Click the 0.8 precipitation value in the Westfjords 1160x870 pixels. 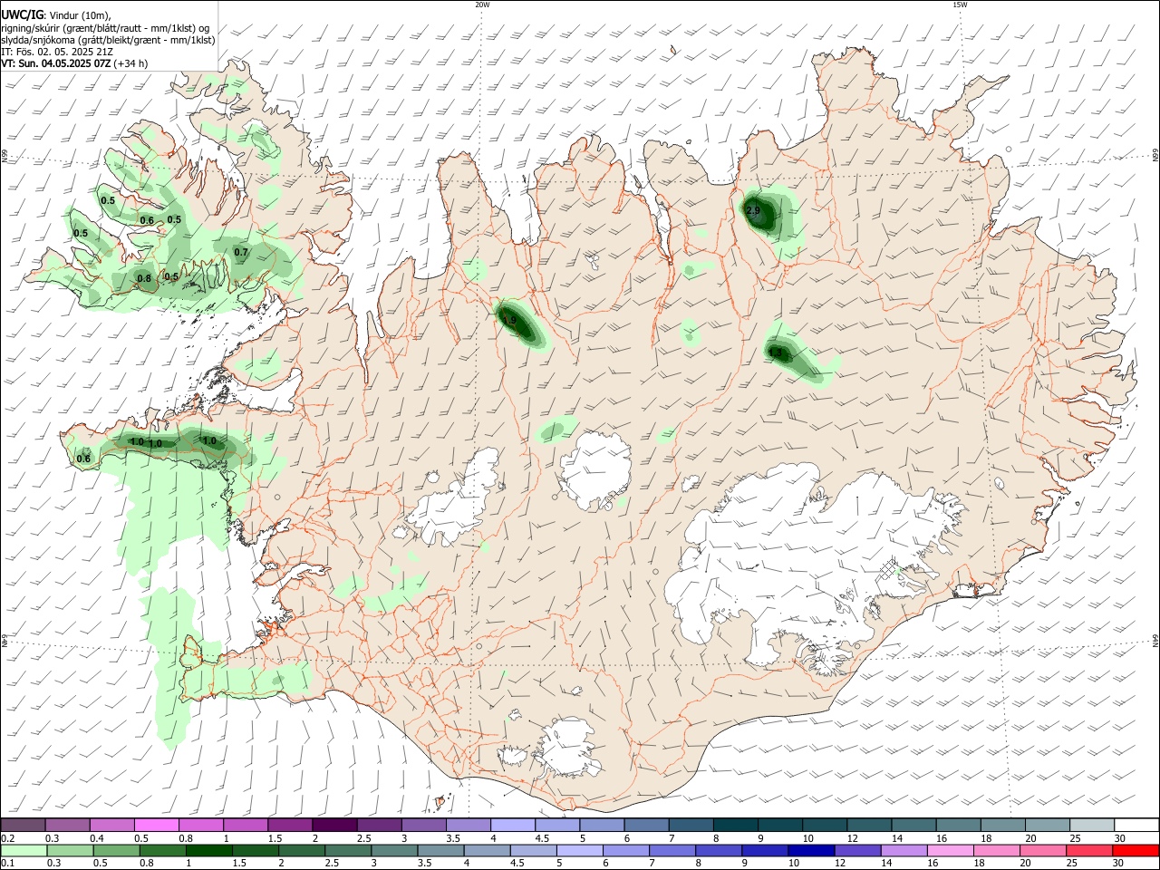[144, 278]
